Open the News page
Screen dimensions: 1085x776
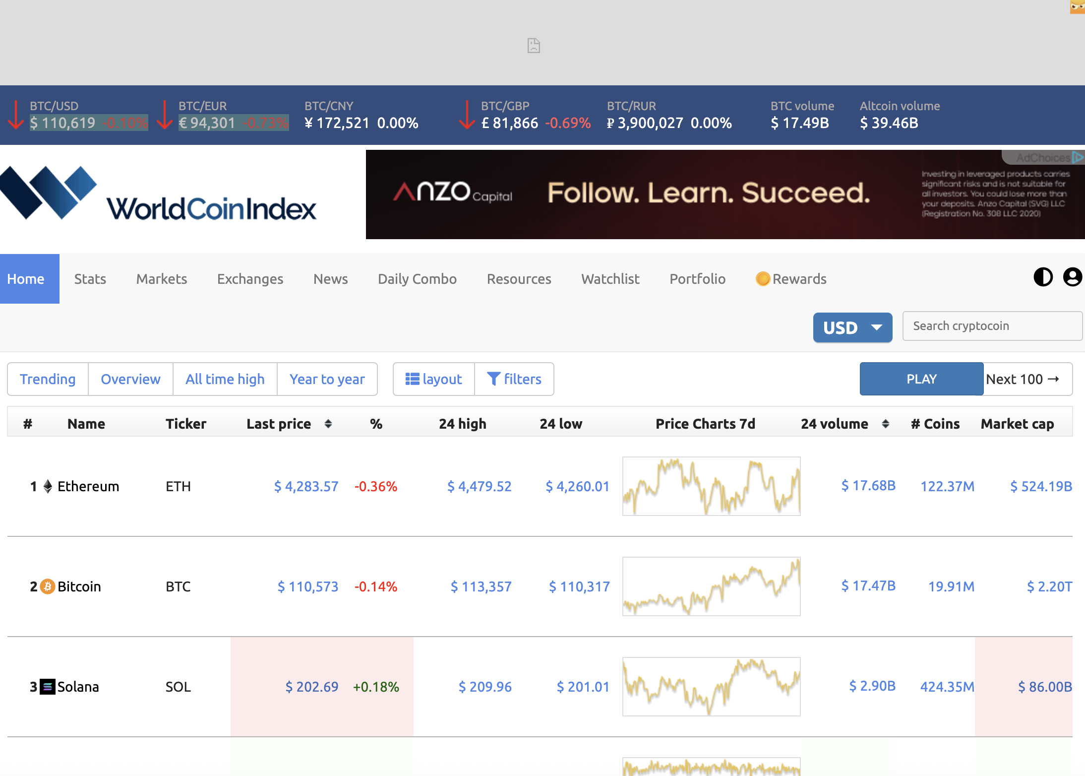[330, 279]
